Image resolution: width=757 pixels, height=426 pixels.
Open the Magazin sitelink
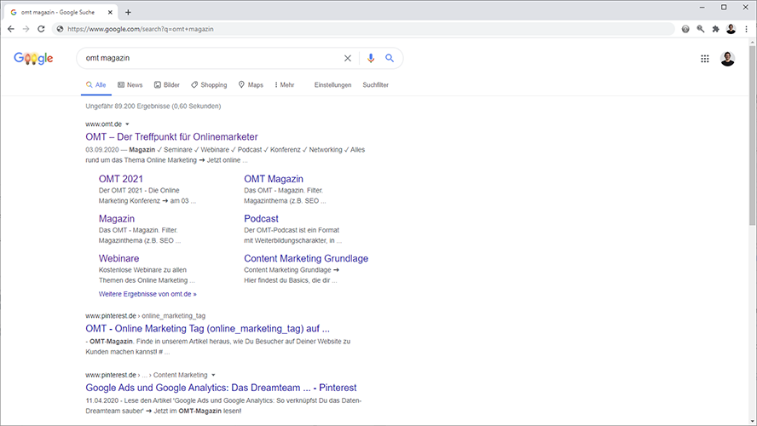[x=117, y=219]
